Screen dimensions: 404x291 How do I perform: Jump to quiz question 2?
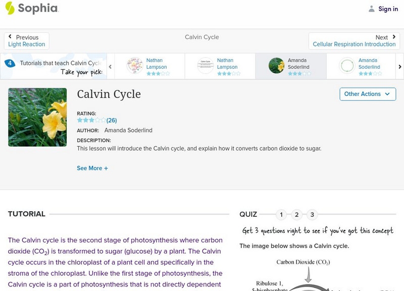[x=297, y=215]
